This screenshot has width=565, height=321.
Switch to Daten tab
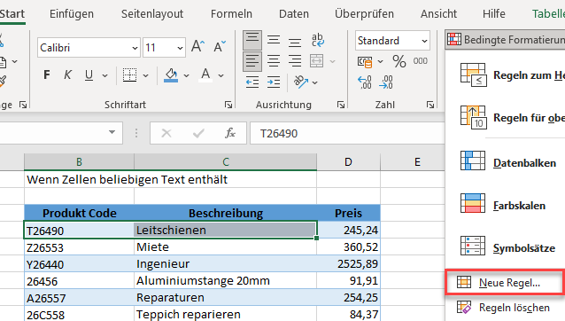tap(294, 13)
